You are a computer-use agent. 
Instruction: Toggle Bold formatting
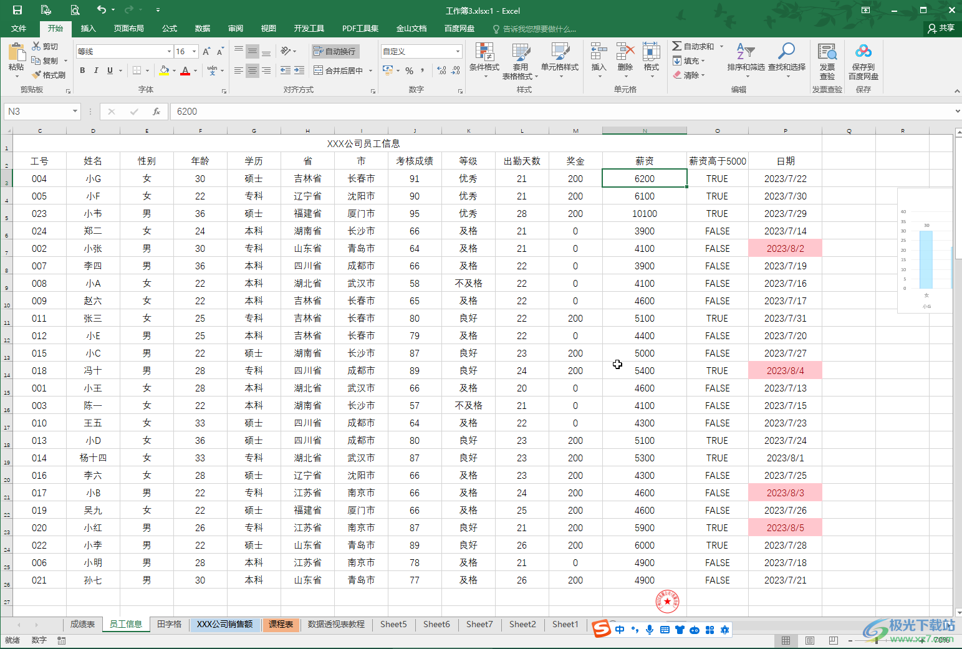(82, 70)
